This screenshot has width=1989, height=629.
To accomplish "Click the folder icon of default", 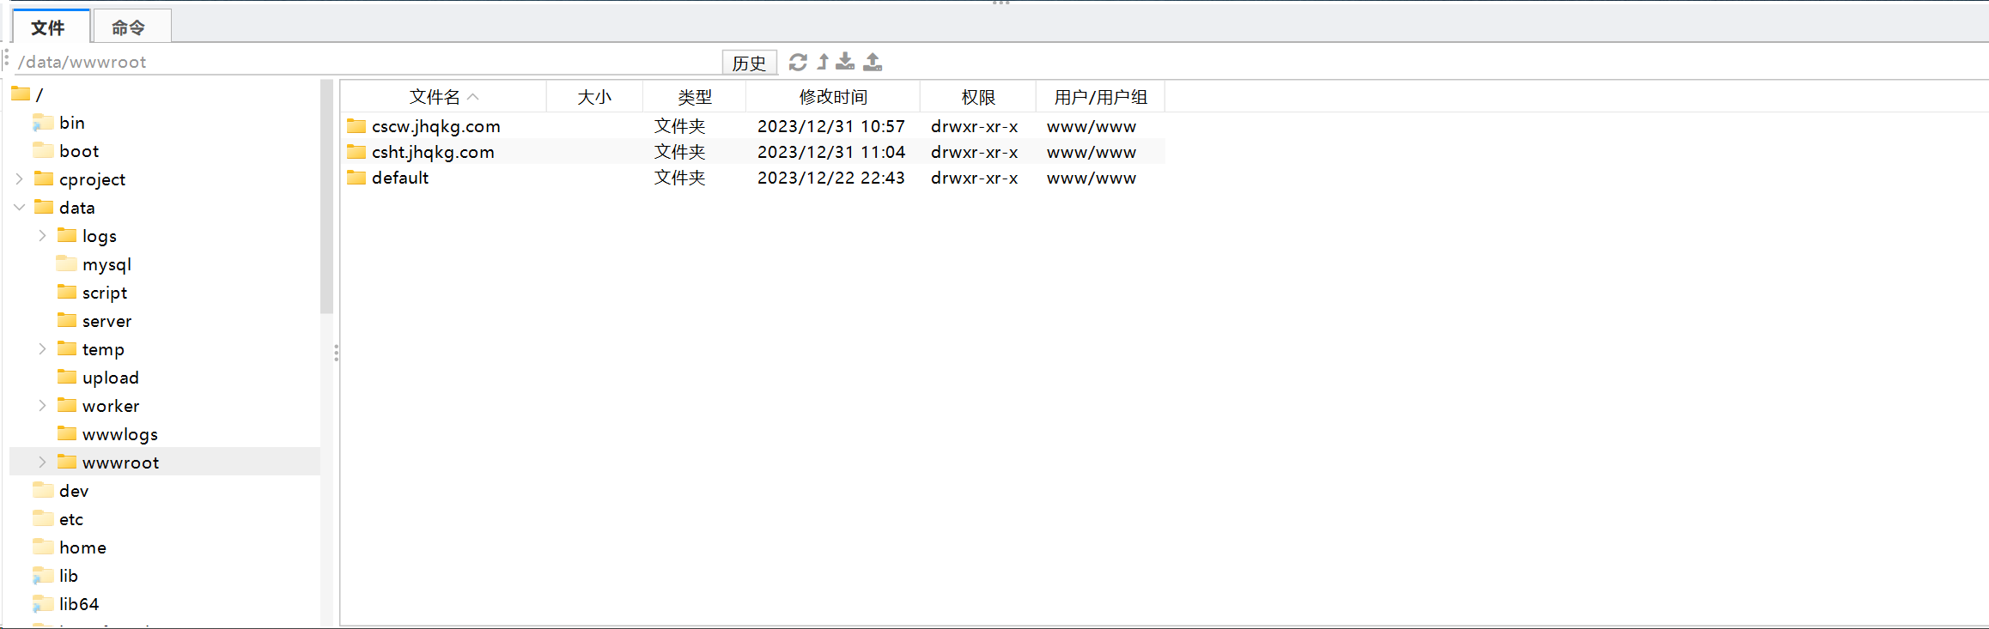I will click(x=356, y=178).
